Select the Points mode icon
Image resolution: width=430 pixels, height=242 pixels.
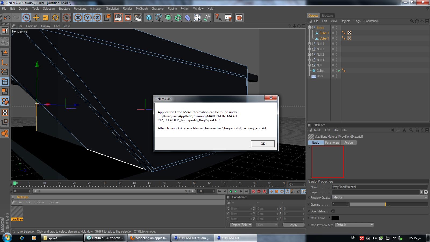5,72
